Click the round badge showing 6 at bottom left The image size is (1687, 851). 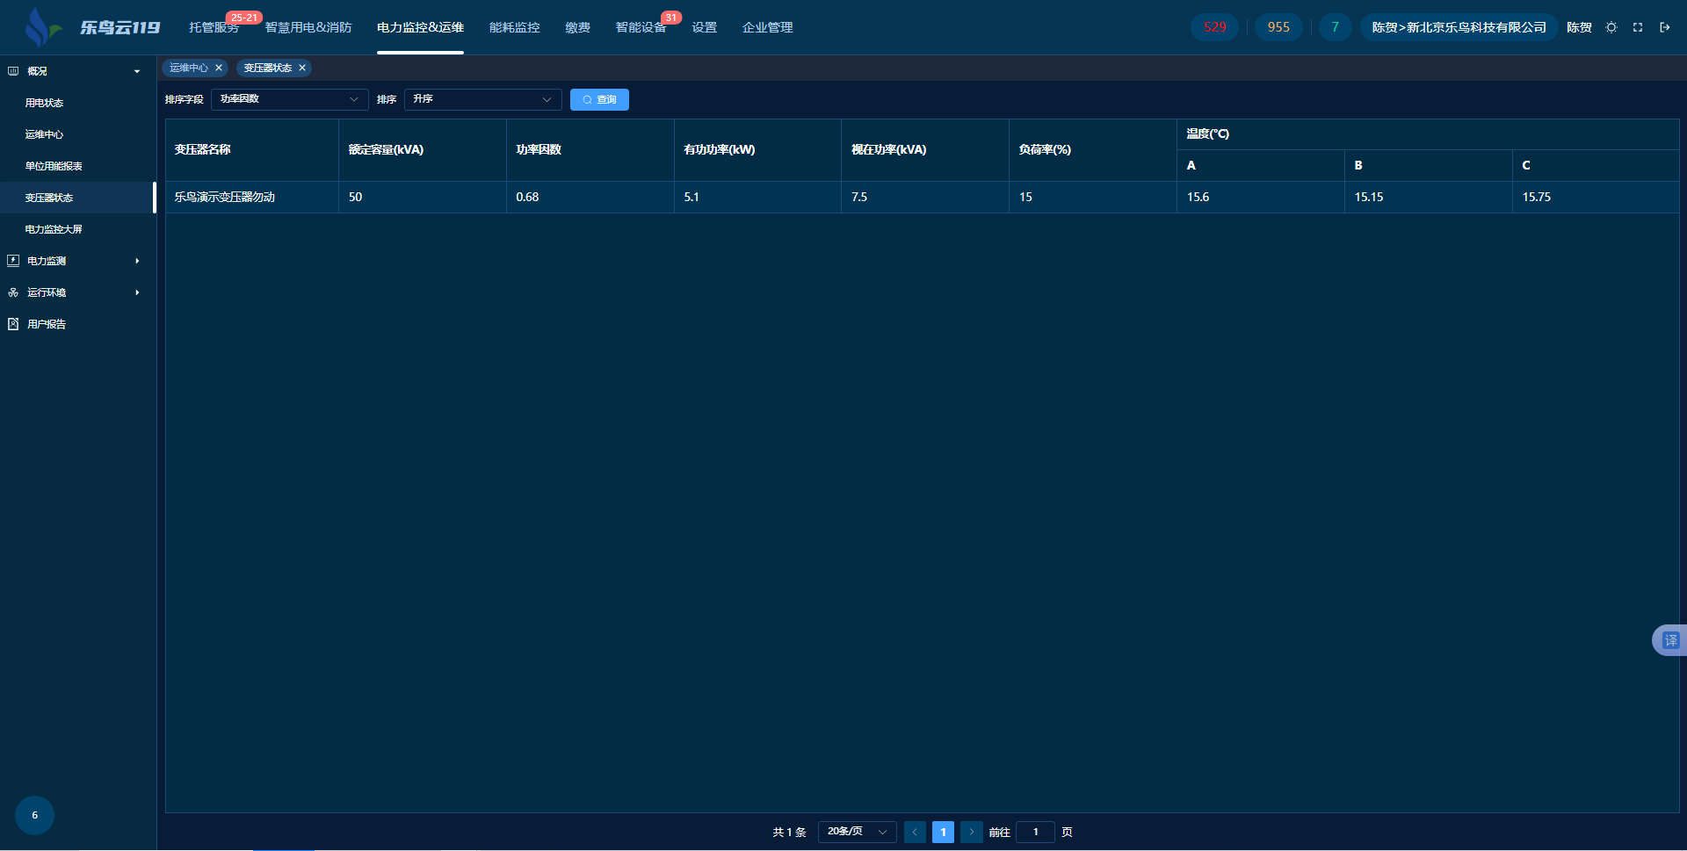(34, 815)
